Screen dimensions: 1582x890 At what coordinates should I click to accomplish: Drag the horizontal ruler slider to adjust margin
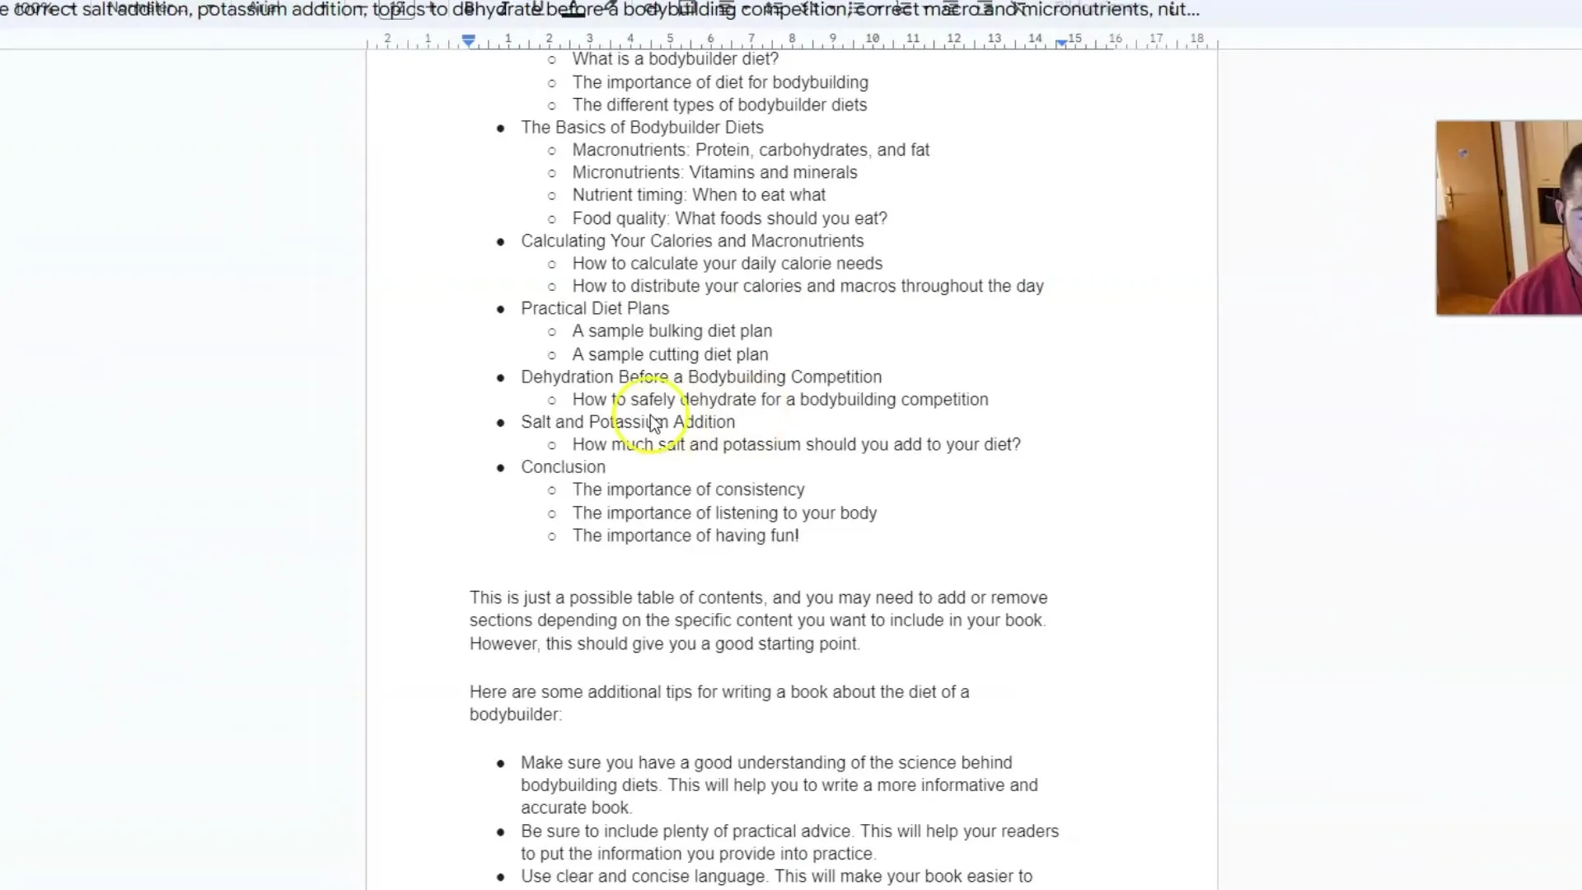tap(468, 40)
